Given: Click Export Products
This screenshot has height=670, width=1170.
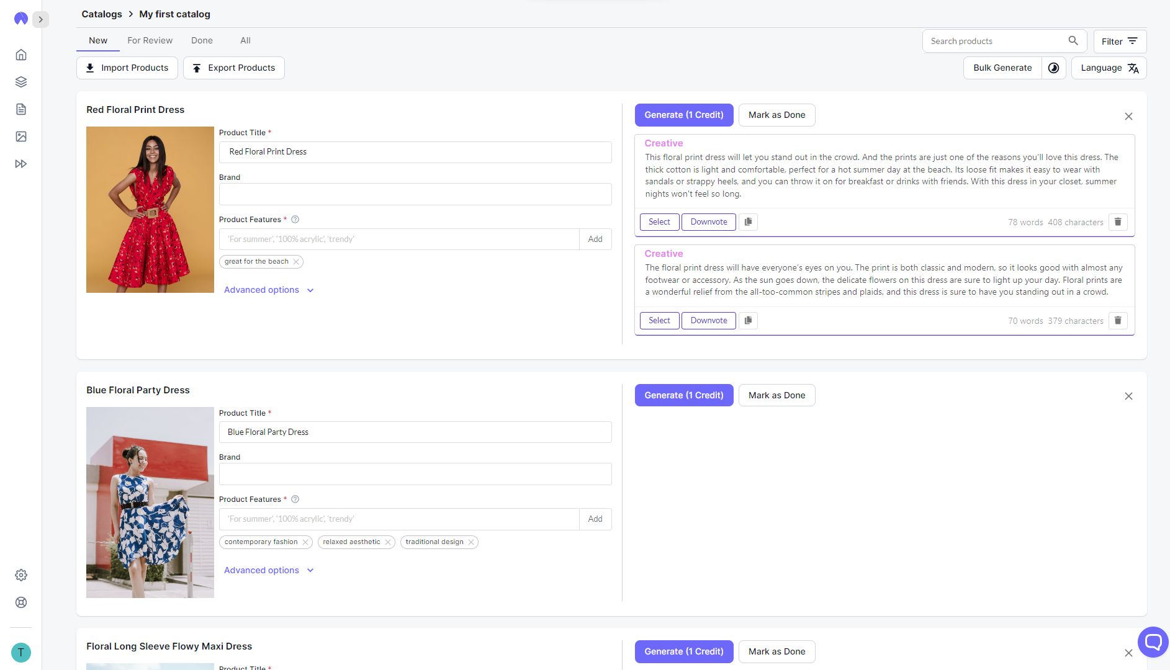Looking at the screenshot, I should click(234, 68).
